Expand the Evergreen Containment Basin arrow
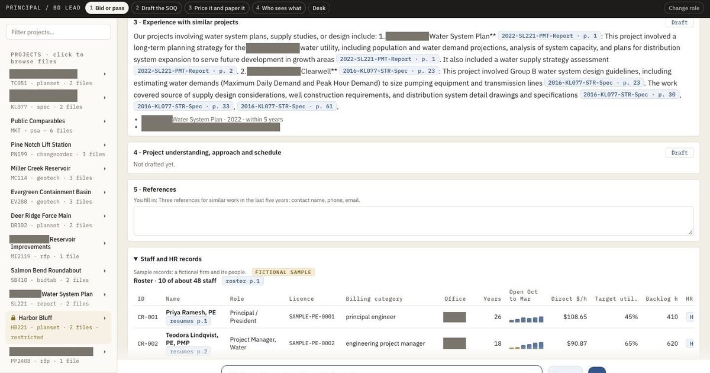 (x=105, y=192)
